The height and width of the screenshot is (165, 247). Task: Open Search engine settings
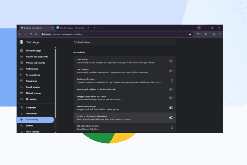(x=35, y=87)
